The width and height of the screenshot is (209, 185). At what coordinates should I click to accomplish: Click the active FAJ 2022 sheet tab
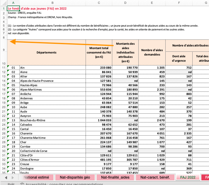click(188, 177)
